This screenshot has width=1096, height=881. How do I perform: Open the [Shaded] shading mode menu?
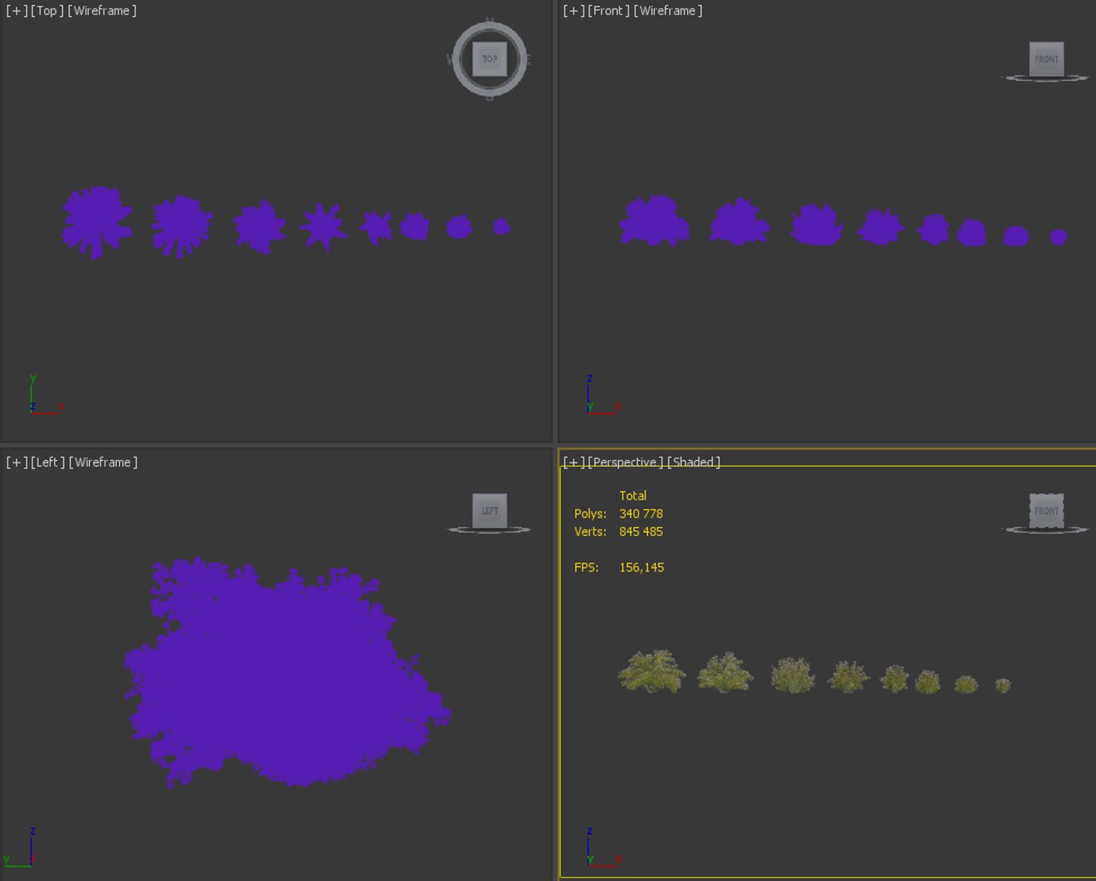pos(694,462)
